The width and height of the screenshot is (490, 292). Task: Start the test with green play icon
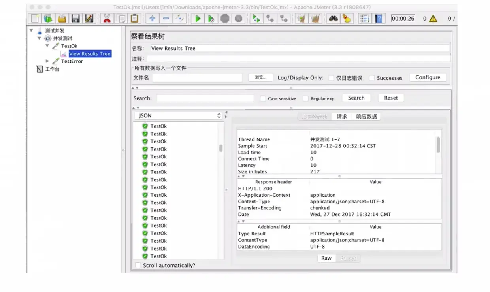(198, 19)
